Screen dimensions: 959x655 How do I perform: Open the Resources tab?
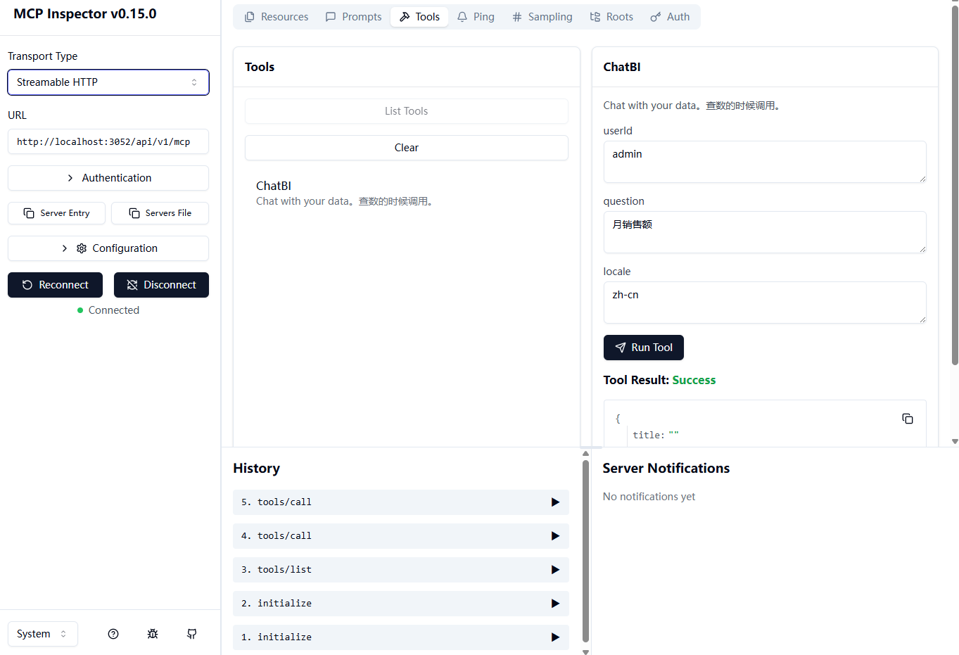tap(276, 17)
